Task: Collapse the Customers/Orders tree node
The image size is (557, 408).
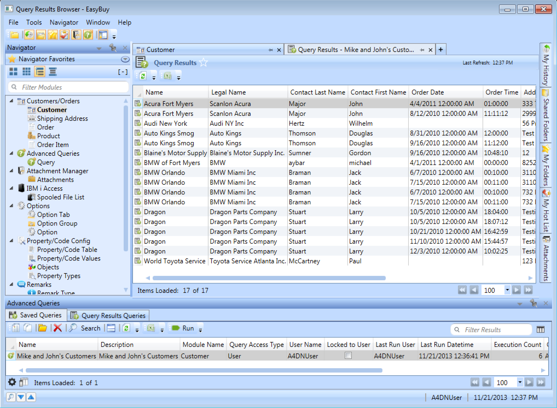Action: [11, 101]
